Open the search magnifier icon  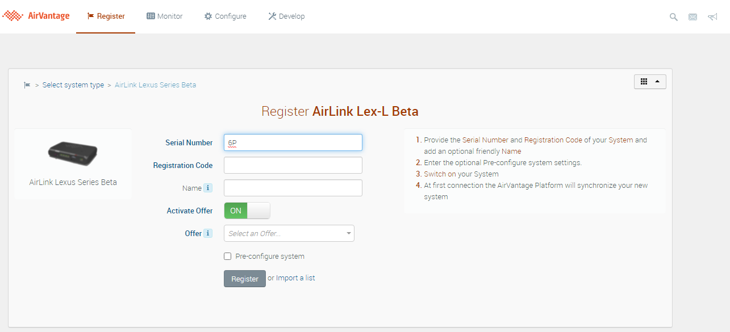[674, 17]
